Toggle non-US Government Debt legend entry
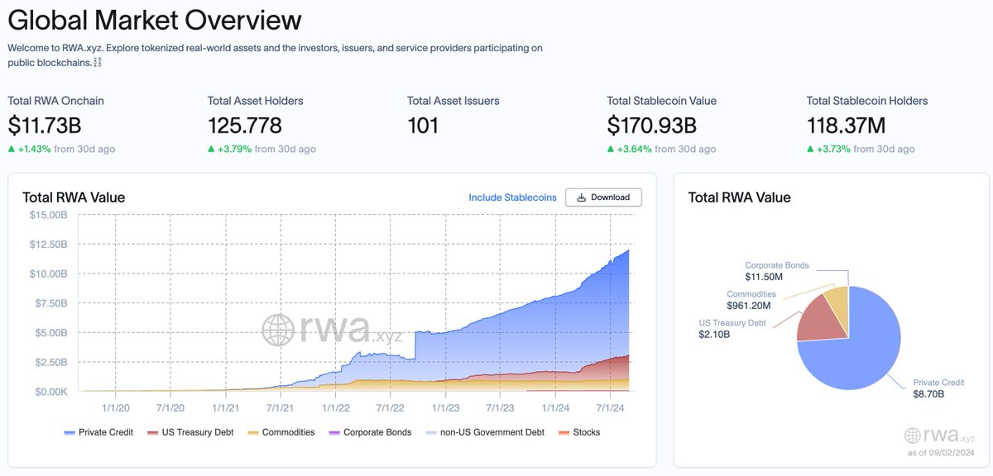 pyautogui.click(x=485, y=432)
